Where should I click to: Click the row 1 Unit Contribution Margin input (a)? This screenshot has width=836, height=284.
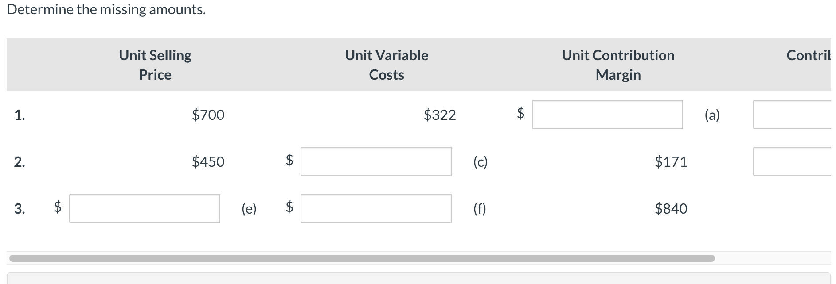607,115
